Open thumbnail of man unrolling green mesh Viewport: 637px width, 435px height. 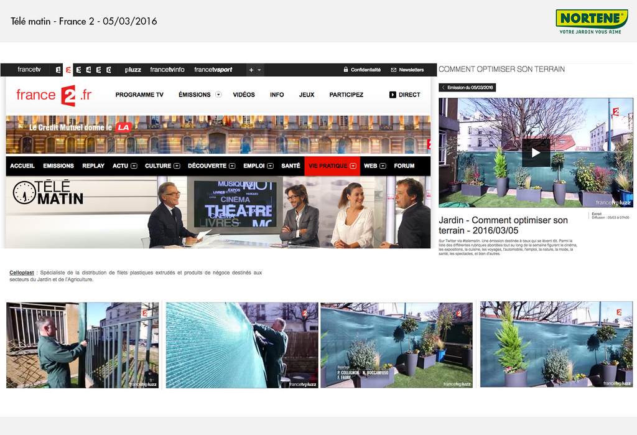click(x=242, y=345)
